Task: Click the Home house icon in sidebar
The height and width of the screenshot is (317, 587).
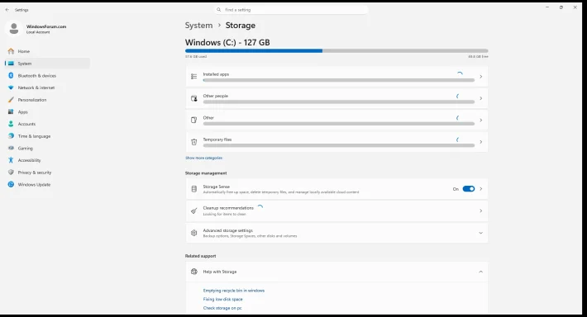Action: point(11,51)
